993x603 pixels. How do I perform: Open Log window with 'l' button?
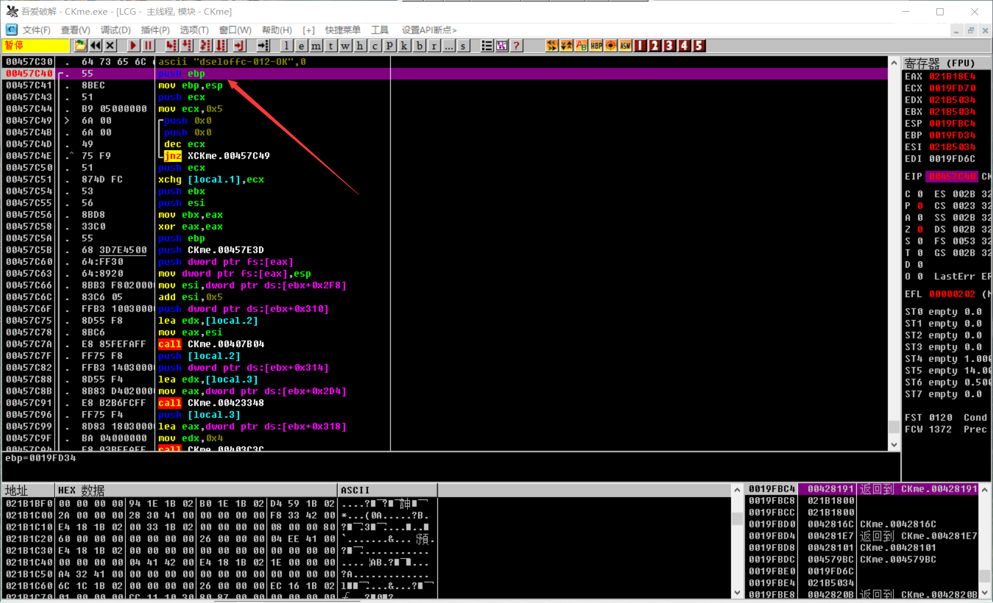tap(286, 46)
